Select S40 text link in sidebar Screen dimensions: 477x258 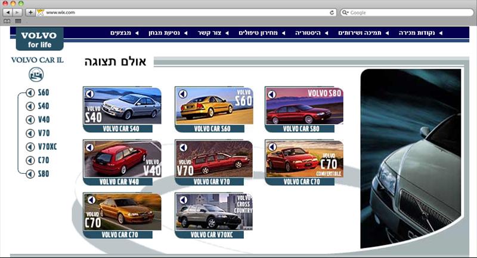[44, 106]
